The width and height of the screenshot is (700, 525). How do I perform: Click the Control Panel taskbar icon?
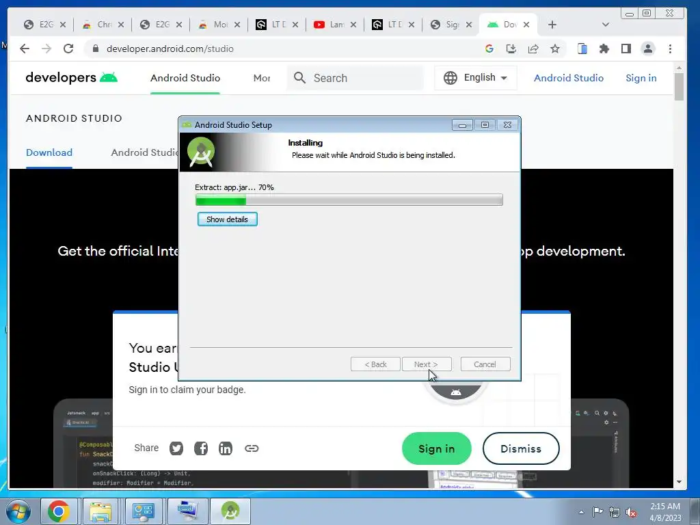tap(144, 511)
